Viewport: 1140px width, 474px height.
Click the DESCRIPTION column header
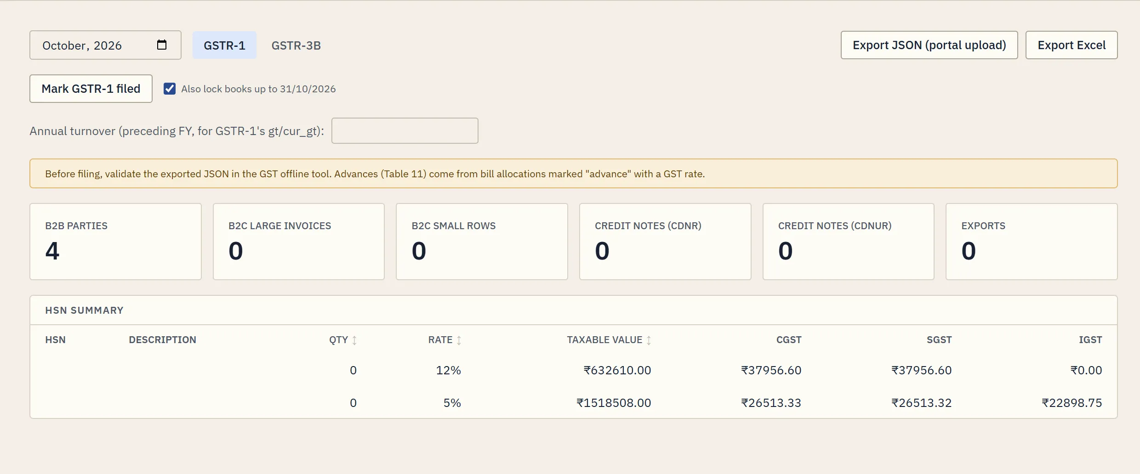(162, 340)
